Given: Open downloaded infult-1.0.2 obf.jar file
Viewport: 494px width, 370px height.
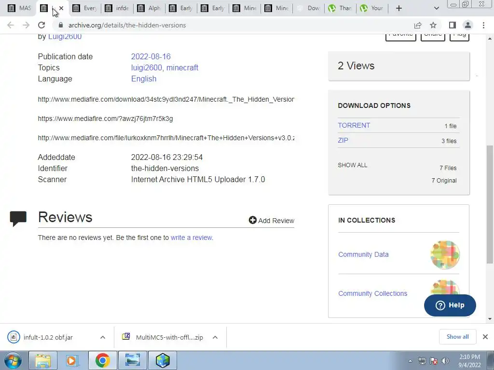Looking at the screenshot, I should pos(47,337).
